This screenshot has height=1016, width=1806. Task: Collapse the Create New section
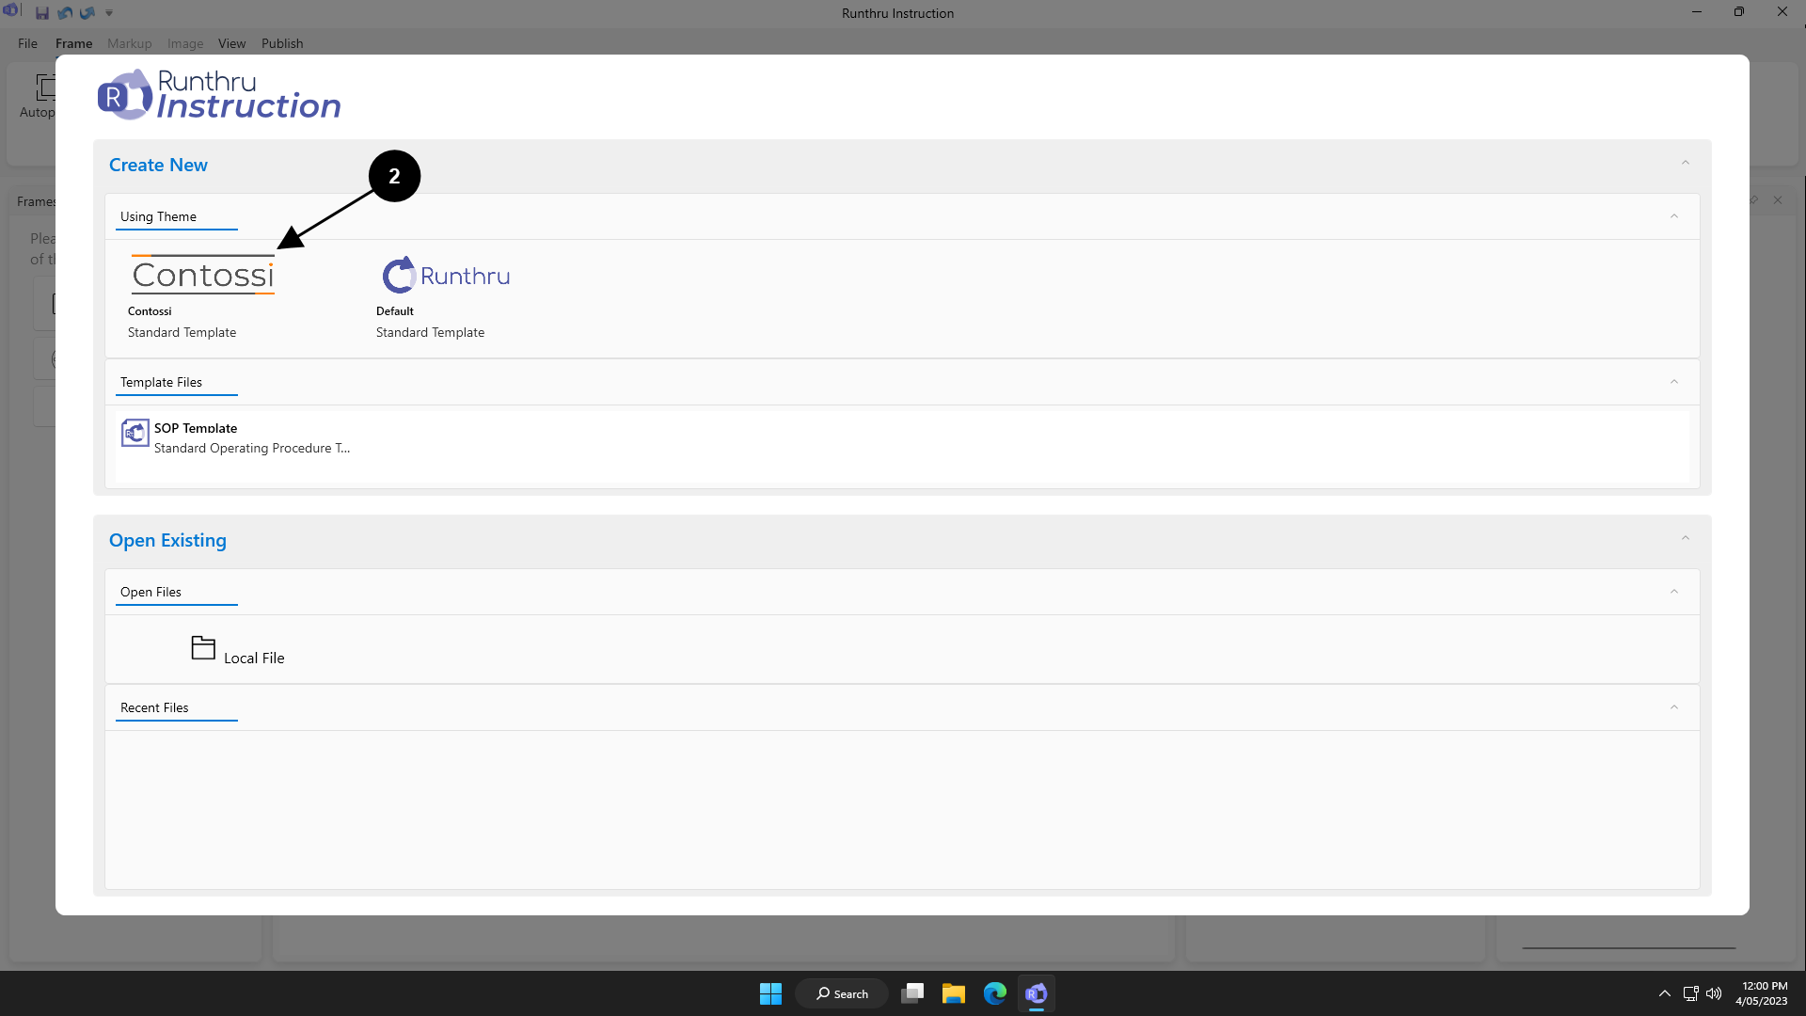(x=1685, y=164)
